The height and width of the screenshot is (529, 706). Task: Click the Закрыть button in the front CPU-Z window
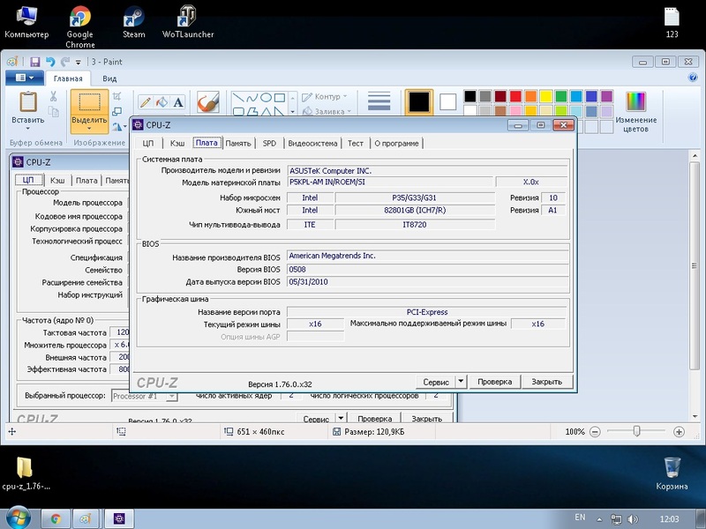546,382
